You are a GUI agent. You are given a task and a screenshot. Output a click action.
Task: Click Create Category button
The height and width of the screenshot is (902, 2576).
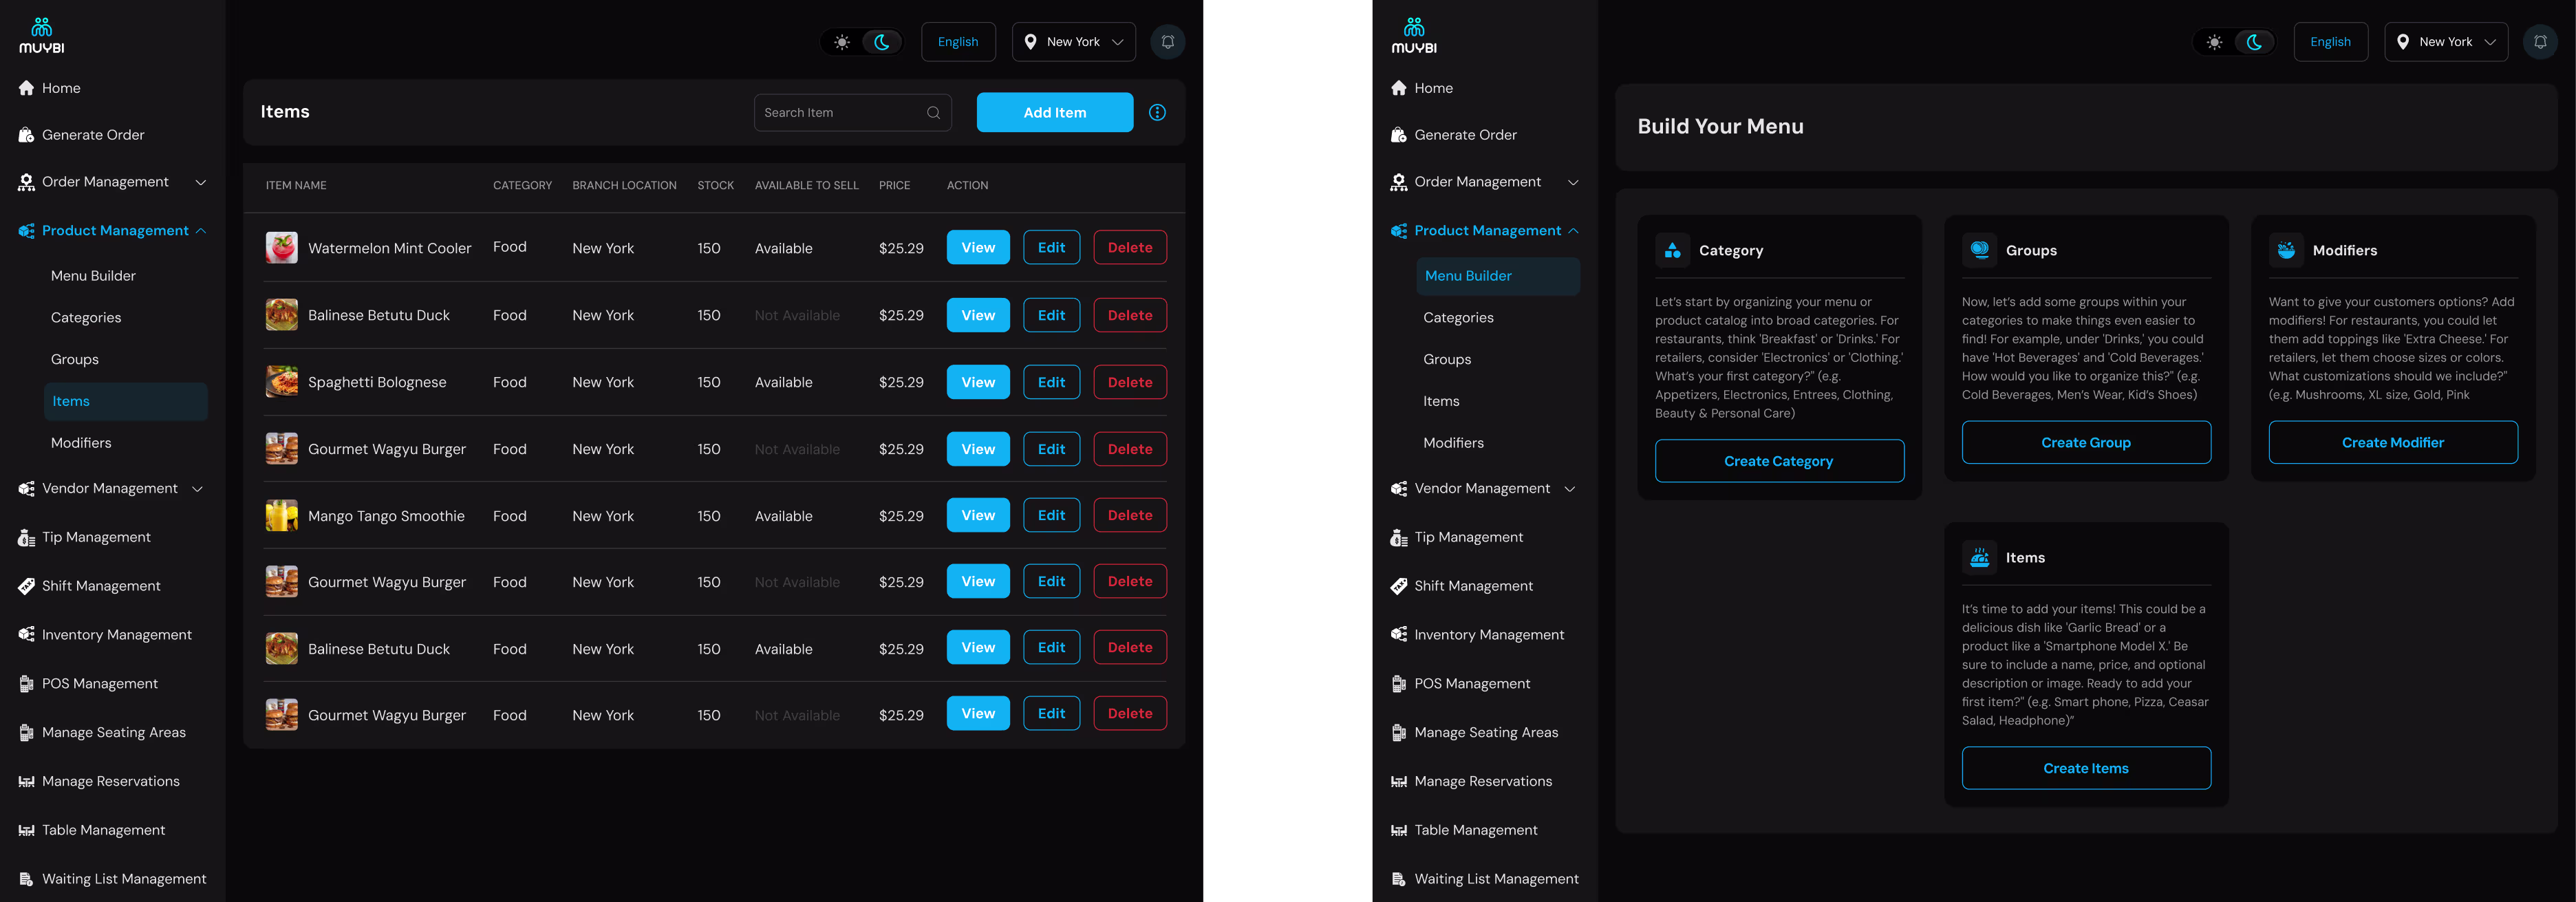tap(1779, 461)
